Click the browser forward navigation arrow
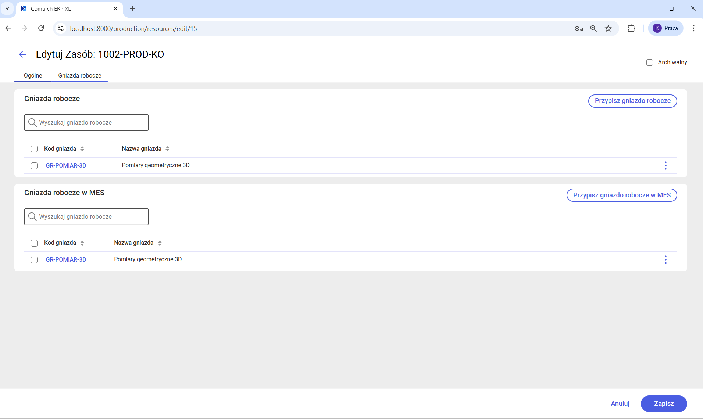Viewport: 703px width, 419px height. [x=25, y=28]
